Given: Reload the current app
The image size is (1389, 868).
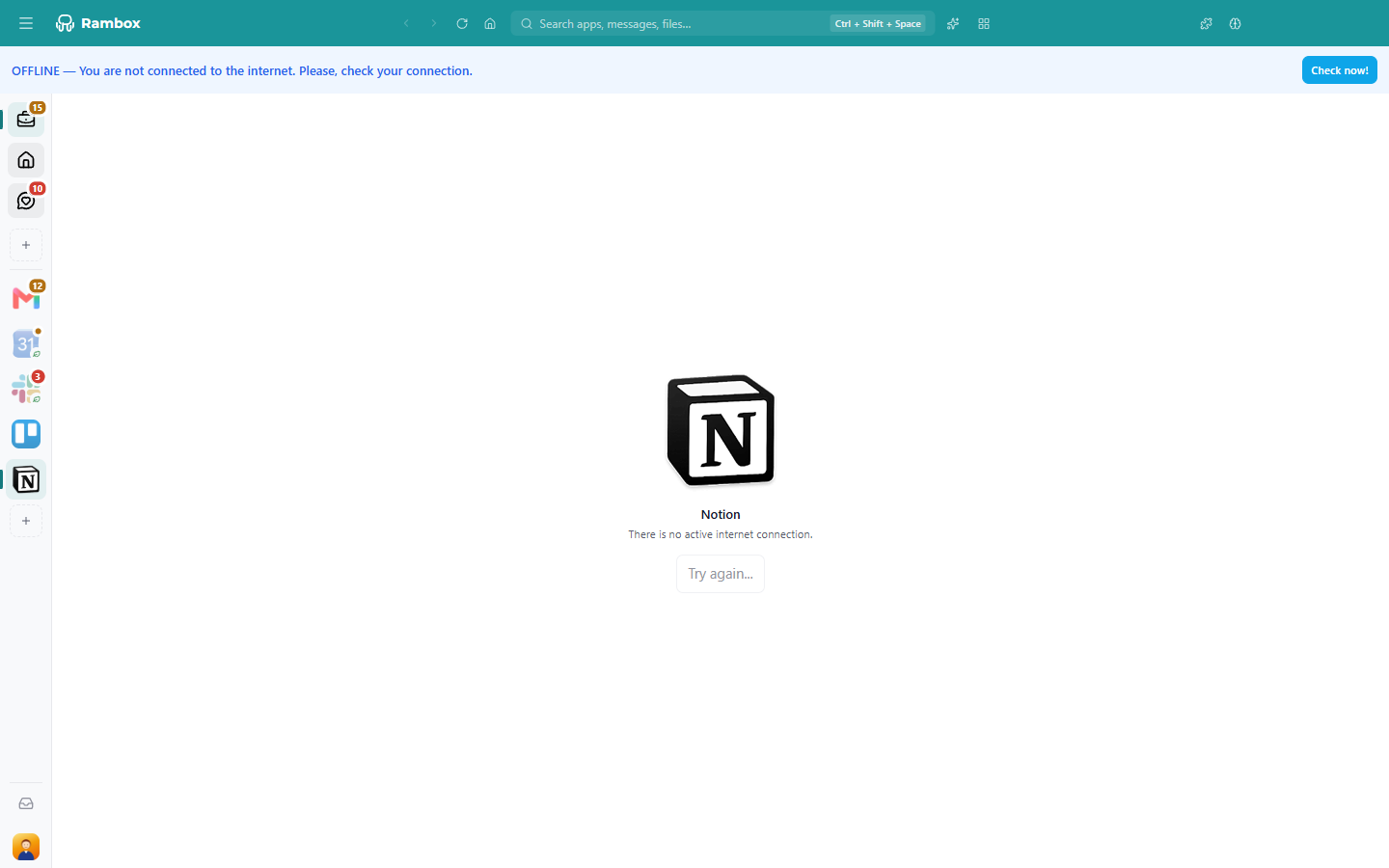Looking at the screenshot, I should pyautogui.click(x=462, y=23).
